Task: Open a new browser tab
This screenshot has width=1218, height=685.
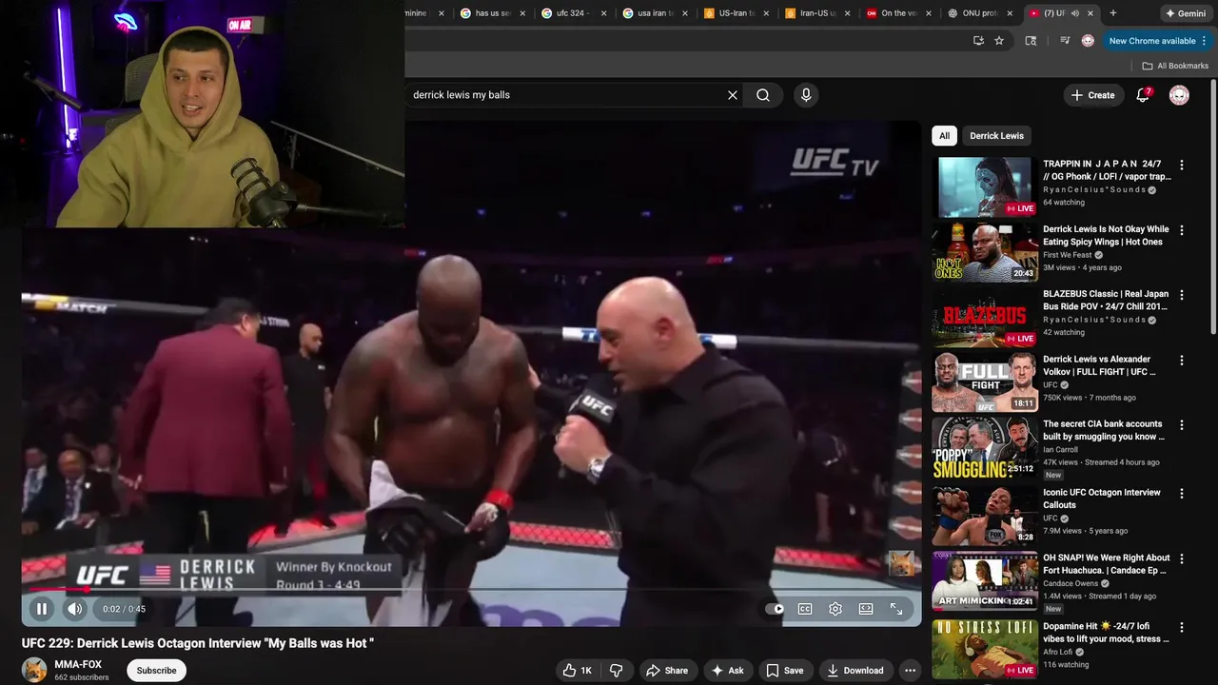Action: 1113,13
